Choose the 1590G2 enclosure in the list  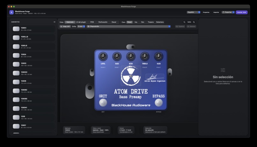pos(33,73)
